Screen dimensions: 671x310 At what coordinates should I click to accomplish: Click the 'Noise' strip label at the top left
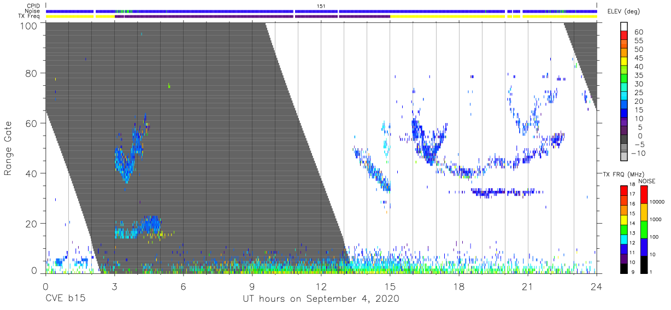[33, 11]
